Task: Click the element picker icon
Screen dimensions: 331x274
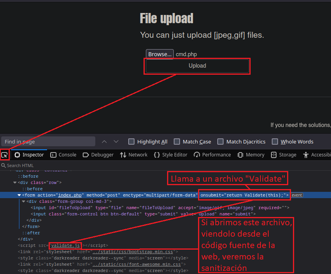Action: (x=5, y=155)
